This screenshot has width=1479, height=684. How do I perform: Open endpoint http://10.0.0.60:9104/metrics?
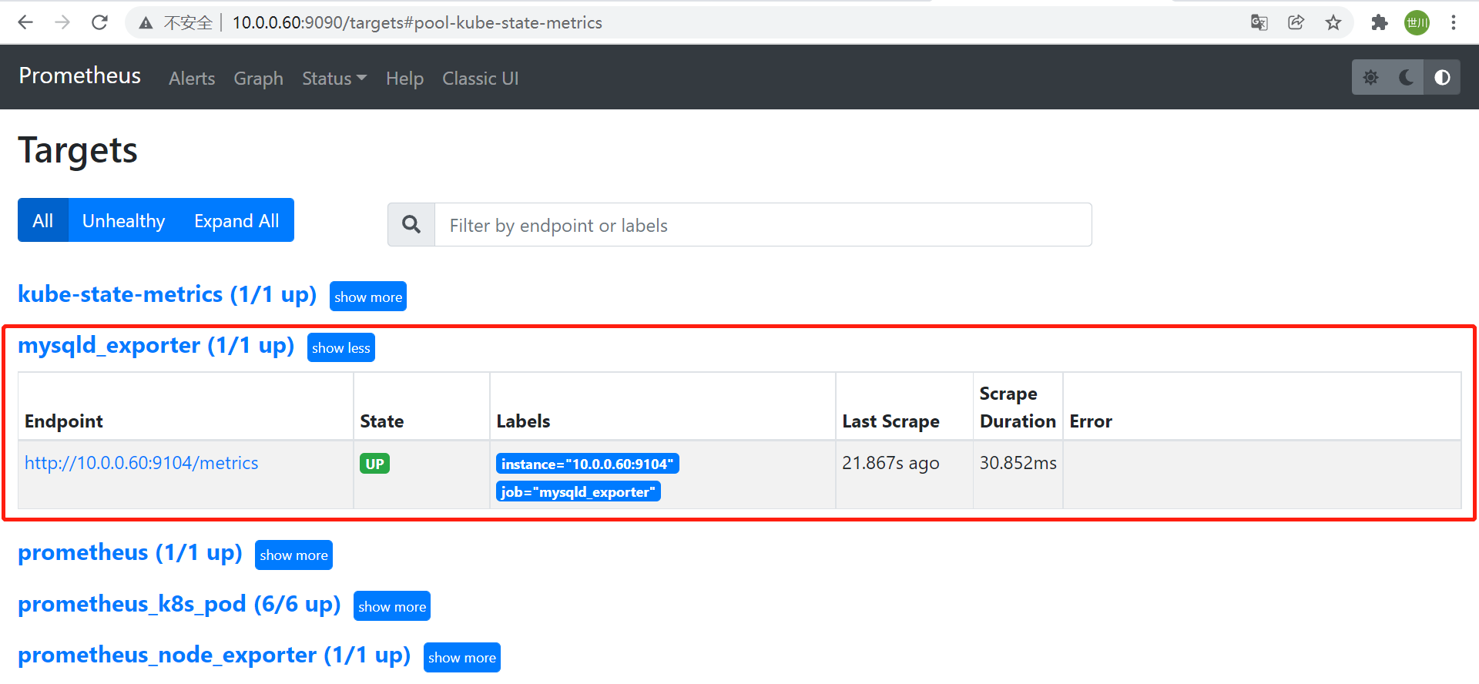click(x=141, y=463)
